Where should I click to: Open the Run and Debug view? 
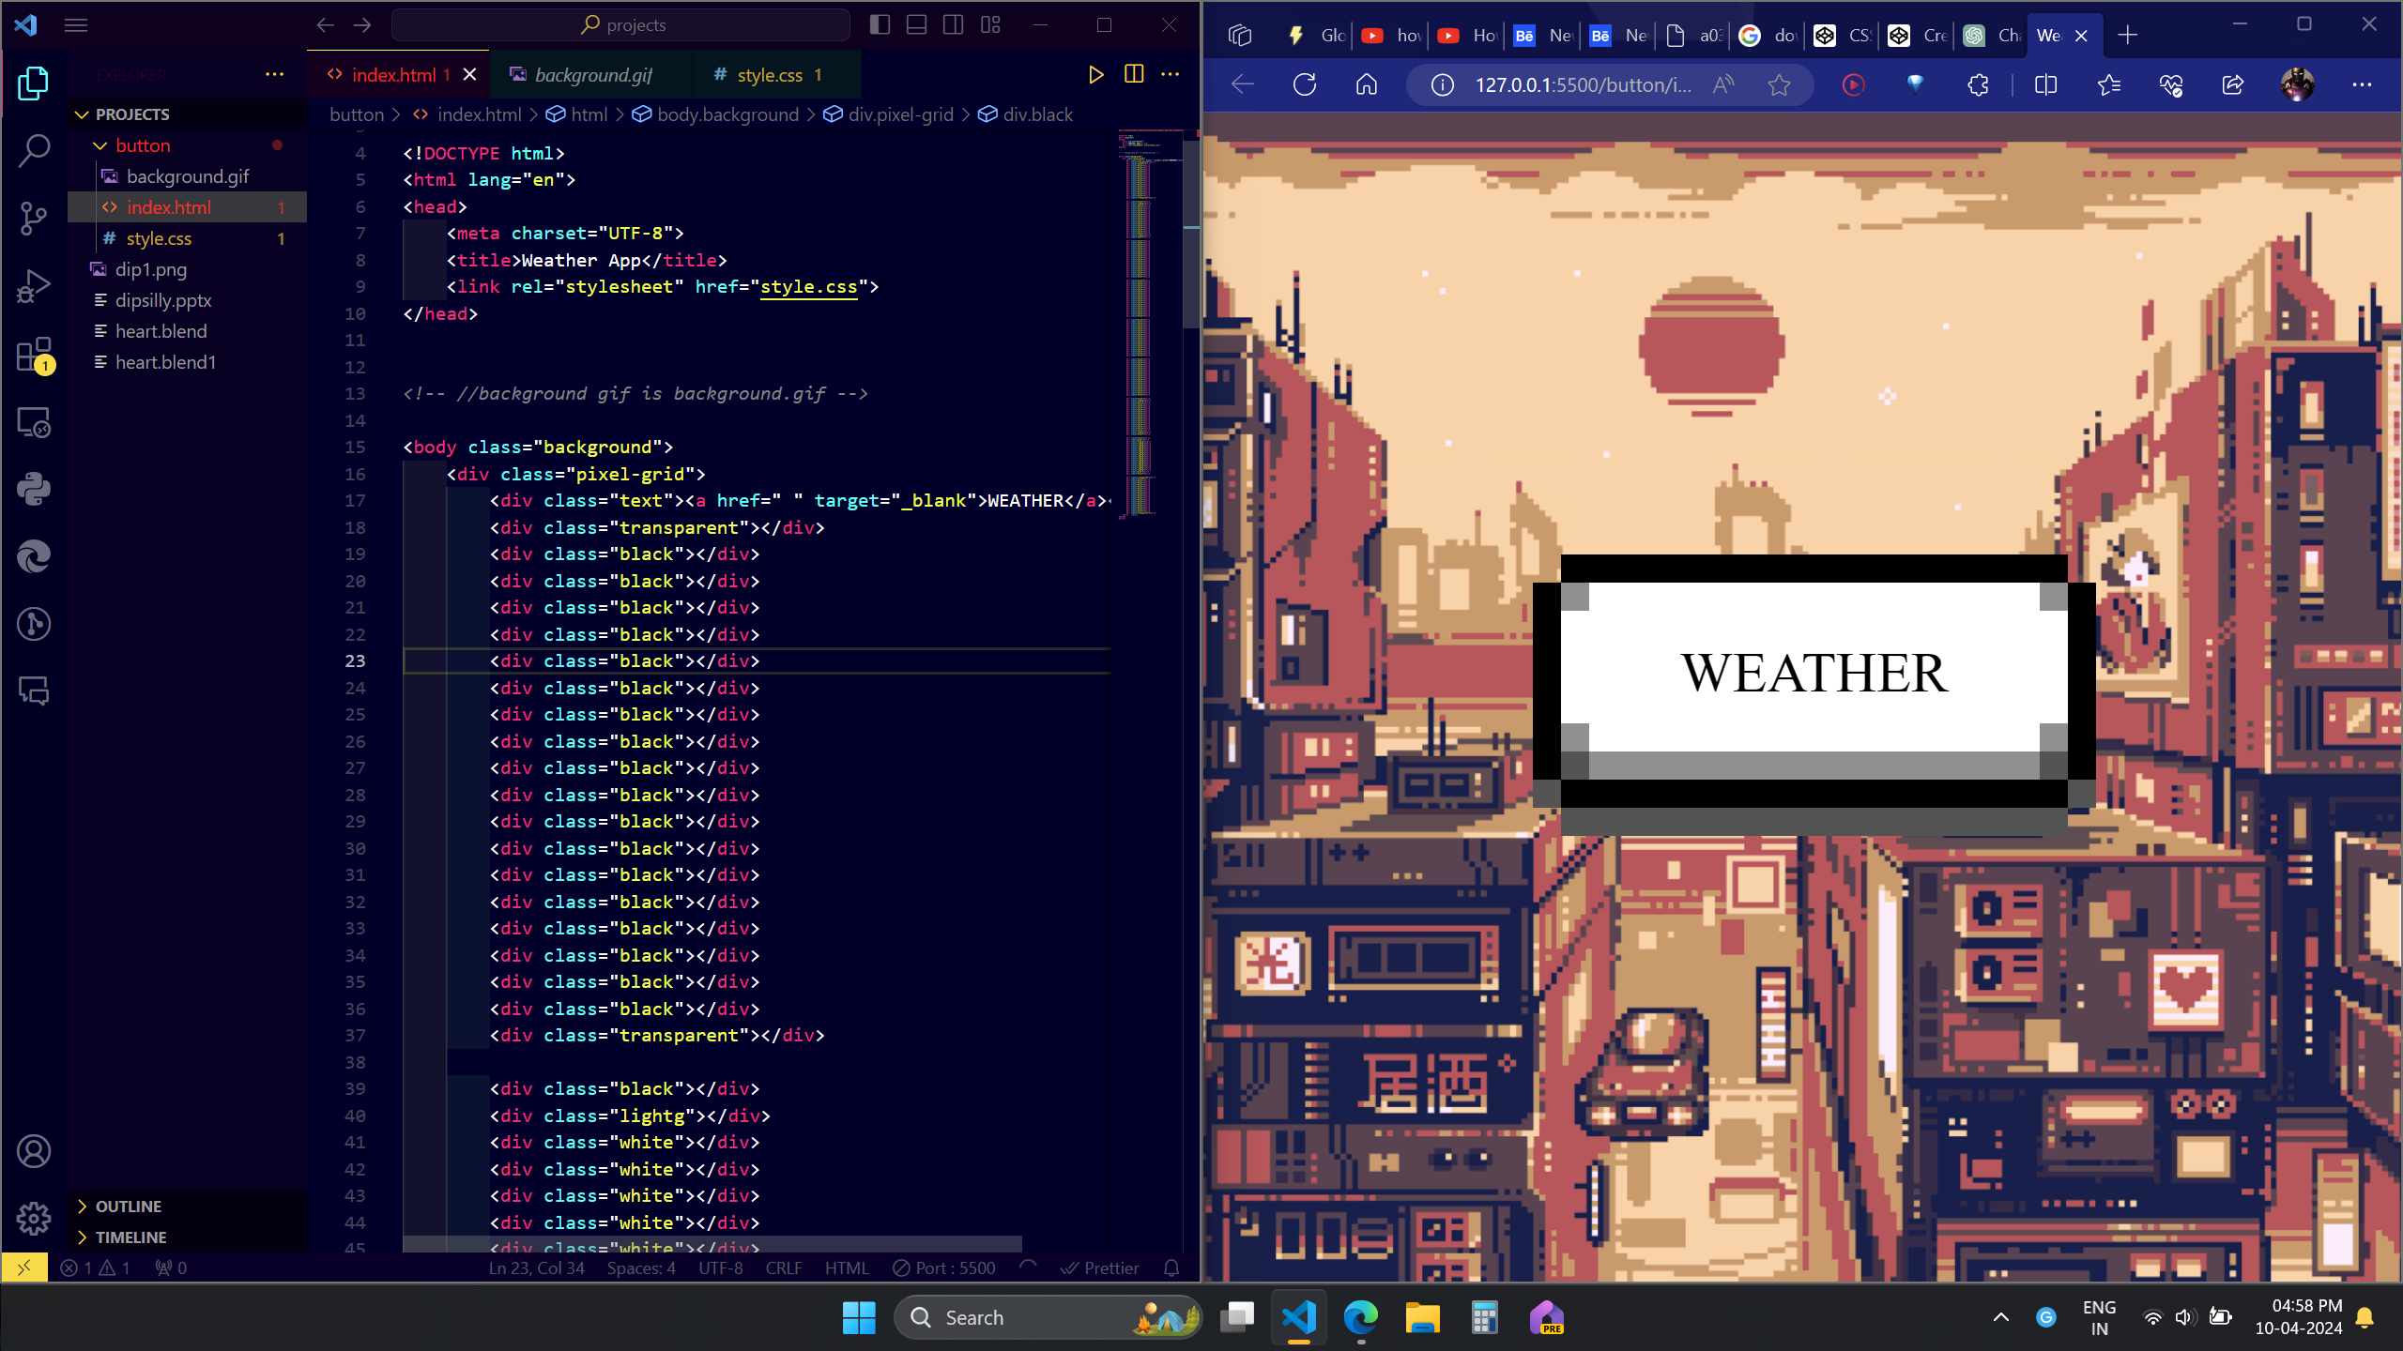pyautogui.click(x=34, y=286)
